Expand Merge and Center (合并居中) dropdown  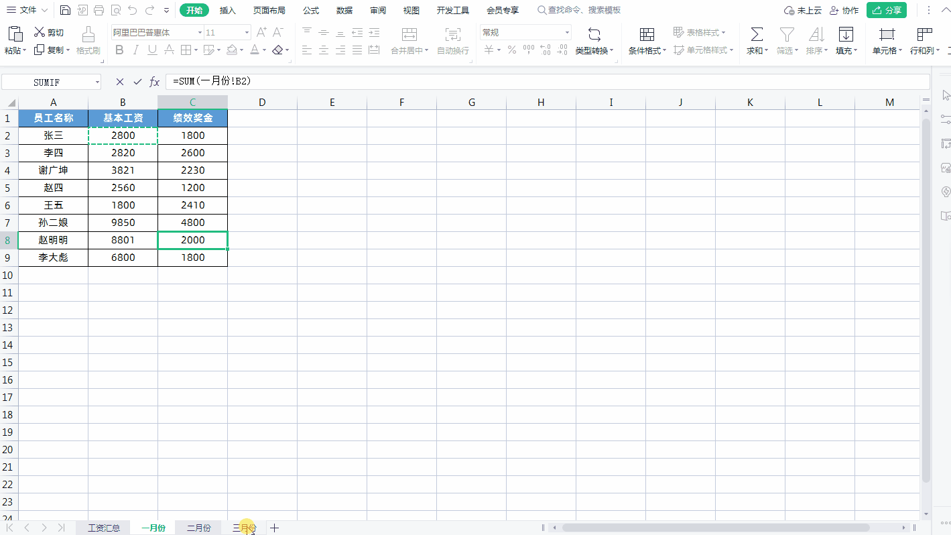(427, 50)
